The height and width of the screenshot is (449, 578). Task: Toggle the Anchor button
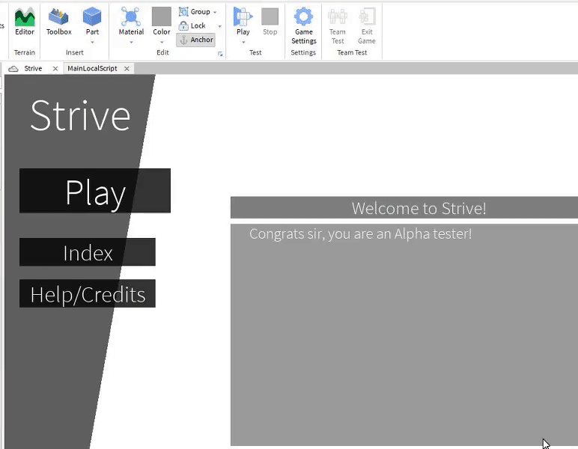[x=195, y=40]
